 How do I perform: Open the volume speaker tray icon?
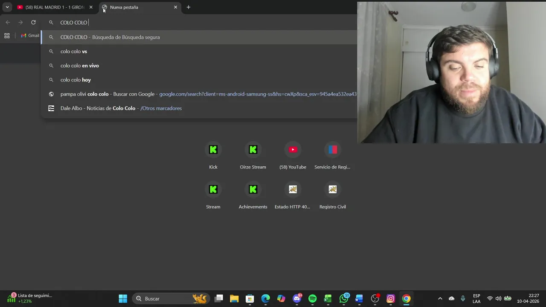[498, 298]
